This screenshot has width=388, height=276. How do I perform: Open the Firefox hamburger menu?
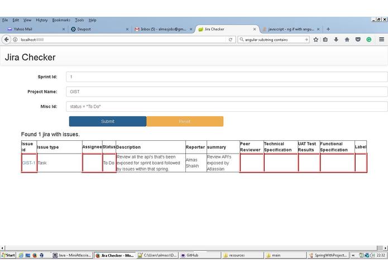pyautogui.click(x=381, y=39)
